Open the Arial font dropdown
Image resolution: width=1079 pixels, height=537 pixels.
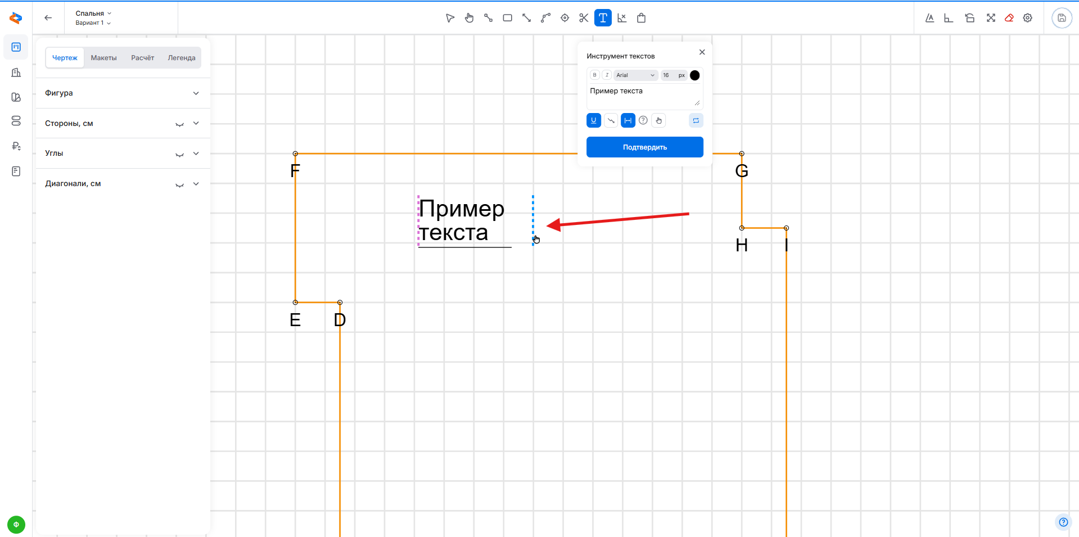pos(635,75)
